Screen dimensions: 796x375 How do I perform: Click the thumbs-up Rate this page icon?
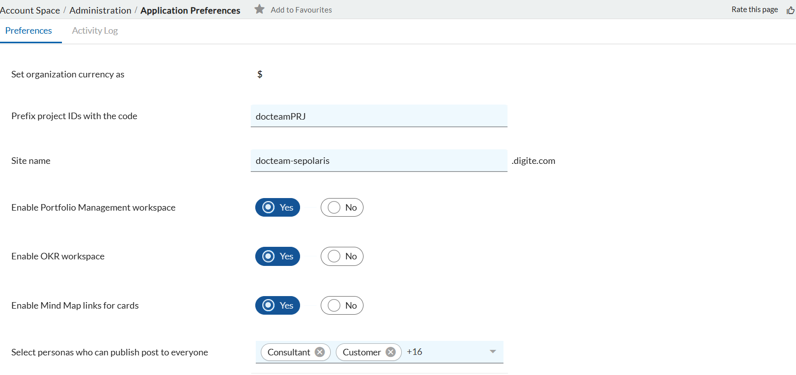tap(790, 10)
